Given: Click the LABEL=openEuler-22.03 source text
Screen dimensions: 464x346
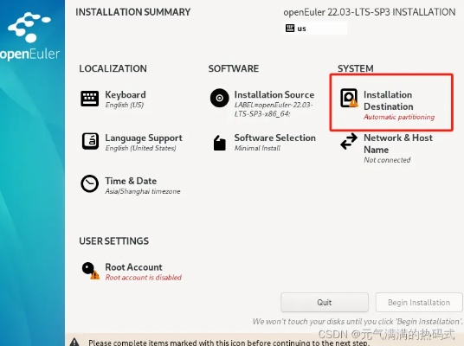Looking at the screenshot, I should [274, 109].
